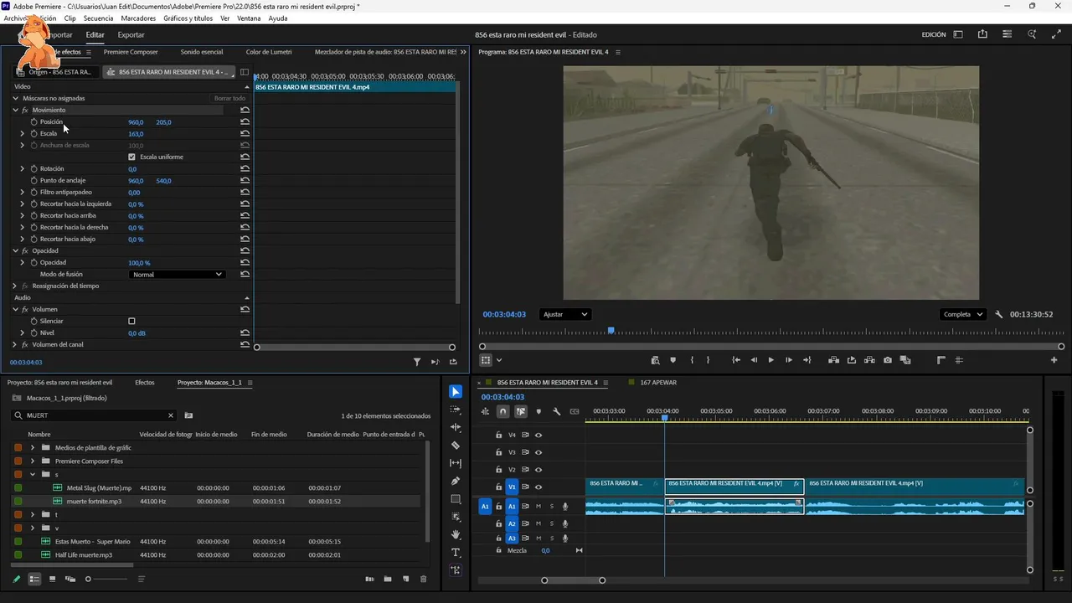Step forward one frame
The image size is (1072, 603).
[789, 360]
